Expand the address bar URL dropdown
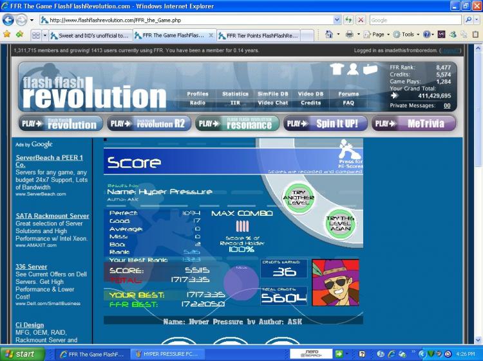This screenshot has width=483, height=361. (x=337, y=20)
